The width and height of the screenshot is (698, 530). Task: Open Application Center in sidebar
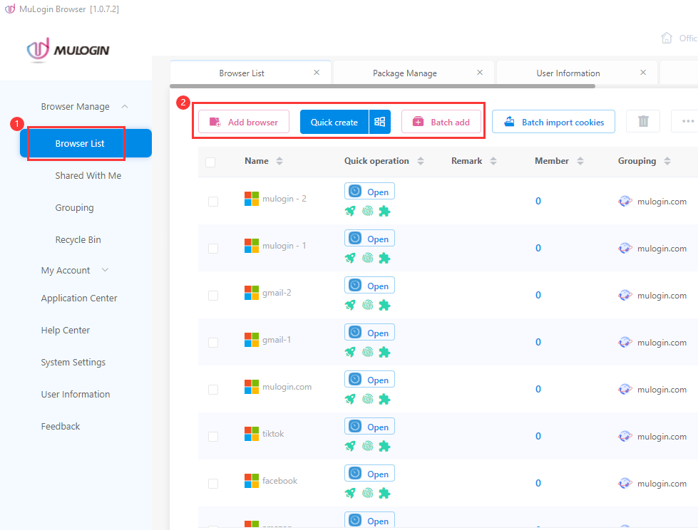pos(79,298)
